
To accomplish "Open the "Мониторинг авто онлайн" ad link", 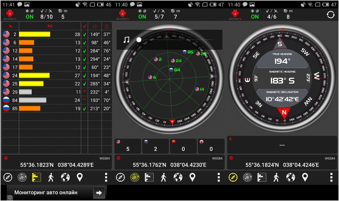I will coord(46,193).
